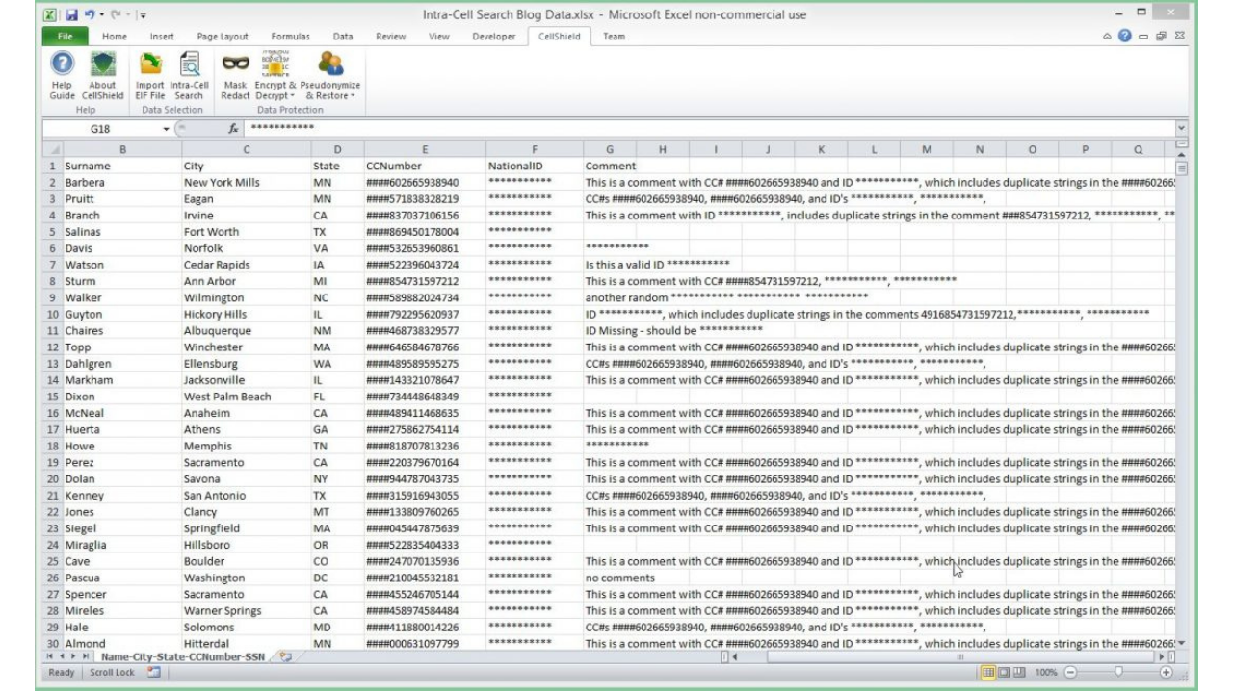Switch to the View tab
This screenshot has height=693, width=1233.
click(439, 37)
